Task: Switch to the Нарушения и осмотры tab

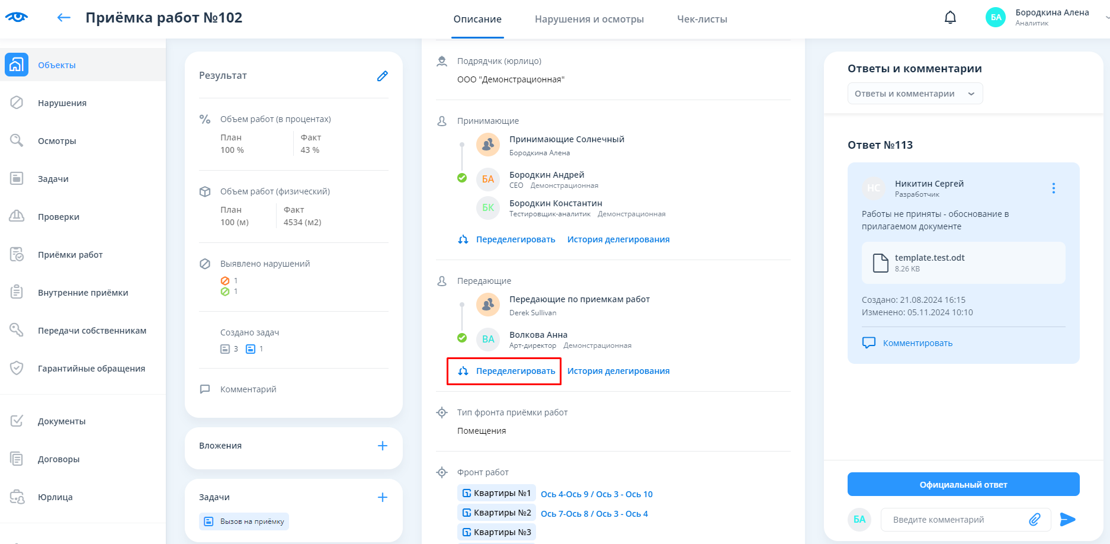Action: (x=589, y=19)
